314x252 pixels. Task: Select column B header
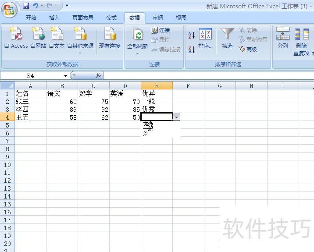62,86
